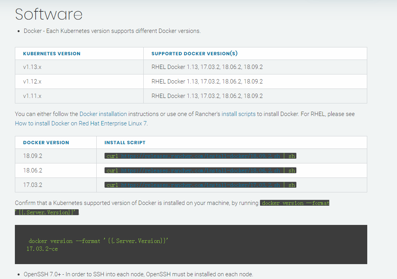Click the 17.03.2-ce output line

(x=42, y=249)
